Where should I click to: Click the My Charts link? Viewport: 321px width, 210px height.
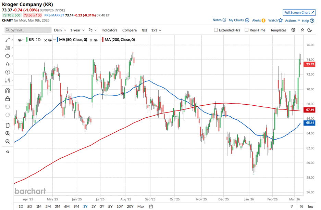click(236, 20)
